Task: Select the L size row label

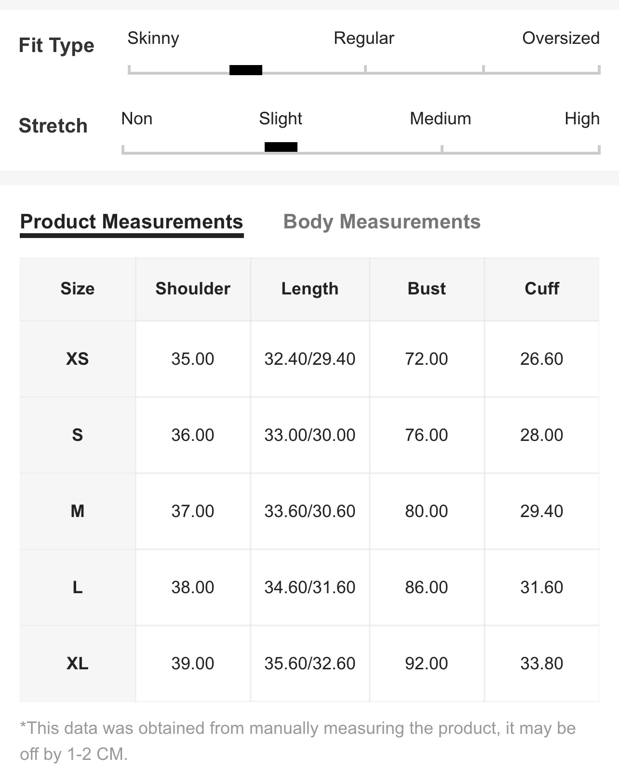Action: [78, 587]
